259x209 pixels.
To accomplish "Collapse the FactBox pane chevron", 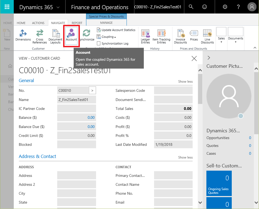I will pos(209,58).
